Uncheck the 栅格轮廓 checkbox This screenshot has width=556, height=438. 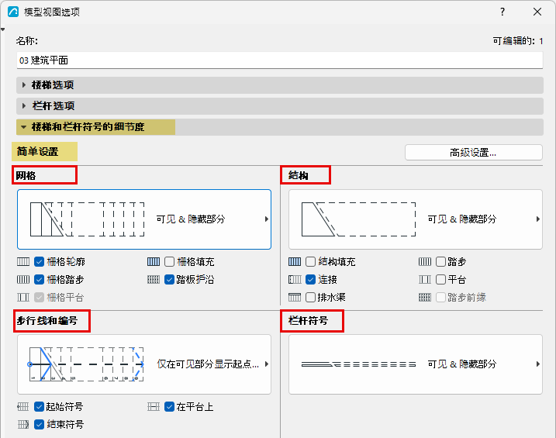(39, 262)
